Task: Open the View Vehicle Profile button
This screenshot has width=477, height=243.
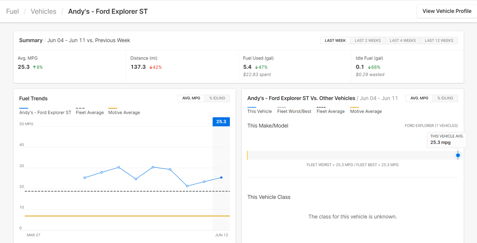Action: [446, 11]
